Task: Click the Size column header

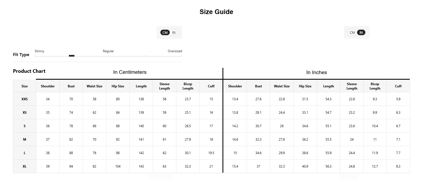Action: (24, 86)
